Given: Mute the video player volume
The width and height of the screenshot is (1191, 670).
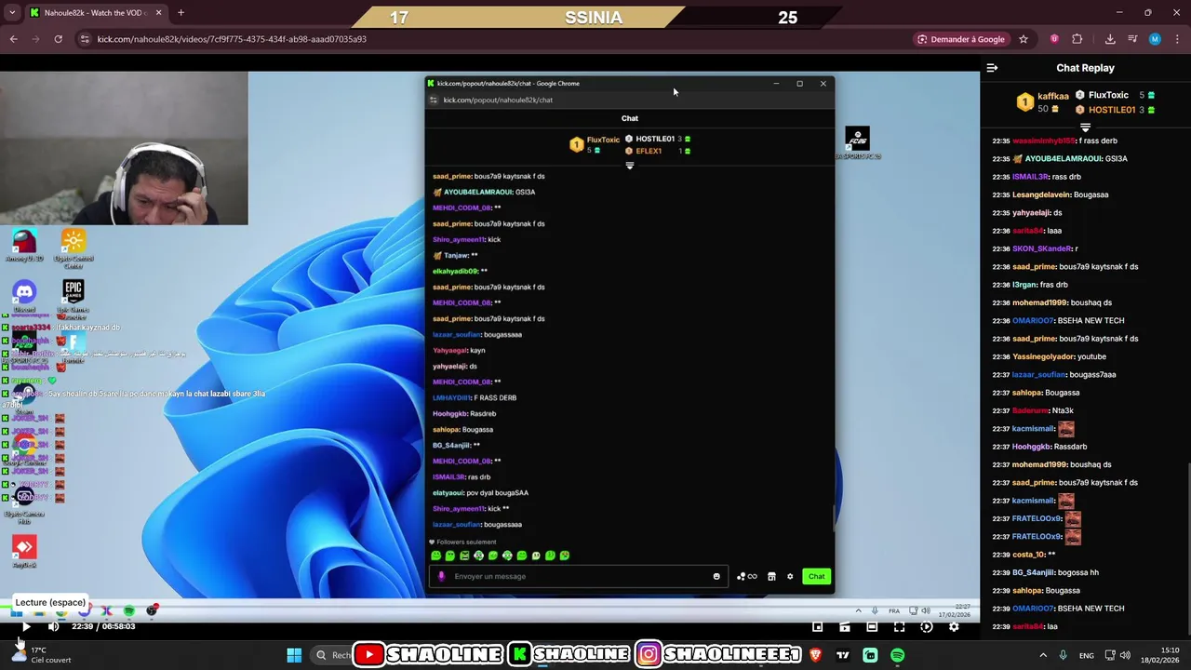Looking at the screenshot, I should pyautogui.click(x=53, y=627).
